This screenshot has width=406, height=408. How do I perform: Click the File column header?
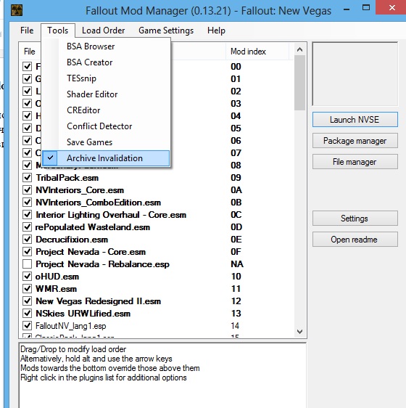[30, 52]
